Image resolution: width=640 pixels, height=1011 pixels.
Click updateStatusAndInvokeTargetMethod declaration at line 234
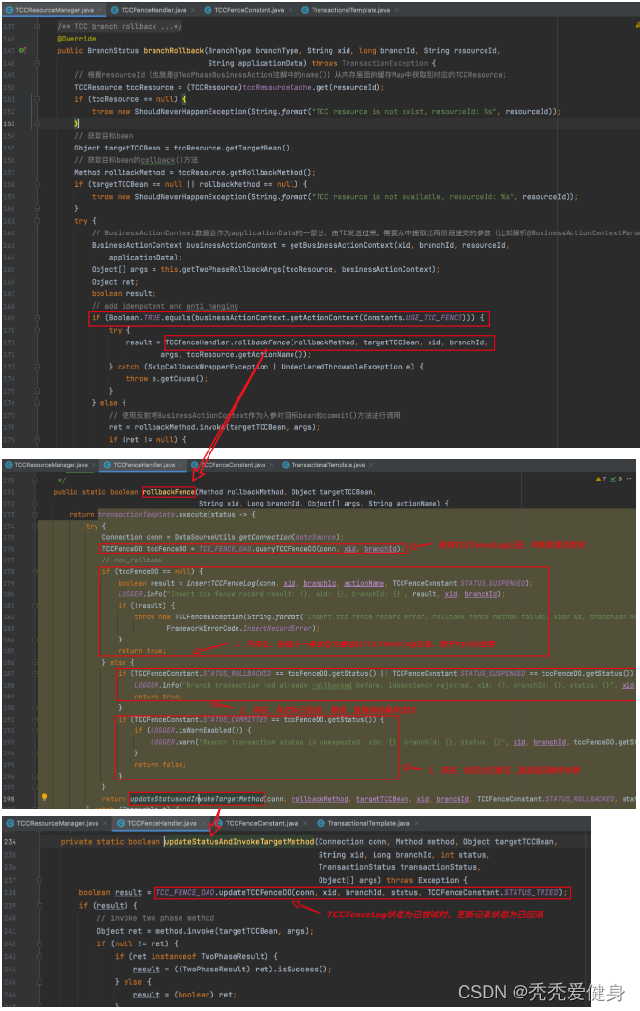[238, 842]
